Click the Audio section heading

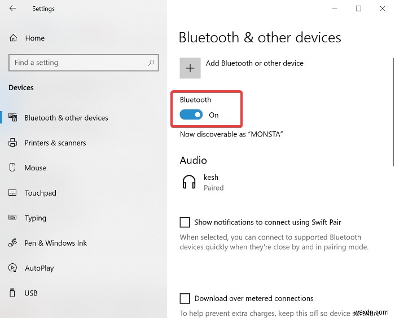[193, 160]
